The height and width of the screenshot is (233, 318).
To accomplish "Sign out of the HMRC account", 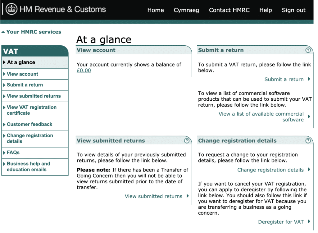I will tap(293, 10).
